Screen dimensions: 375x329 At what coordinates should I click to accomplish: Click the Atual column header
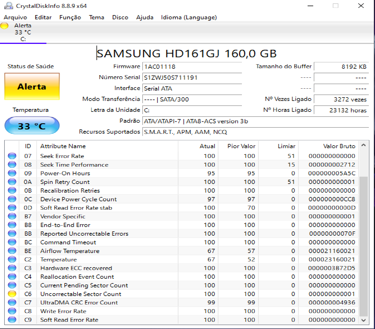(198, 146)
